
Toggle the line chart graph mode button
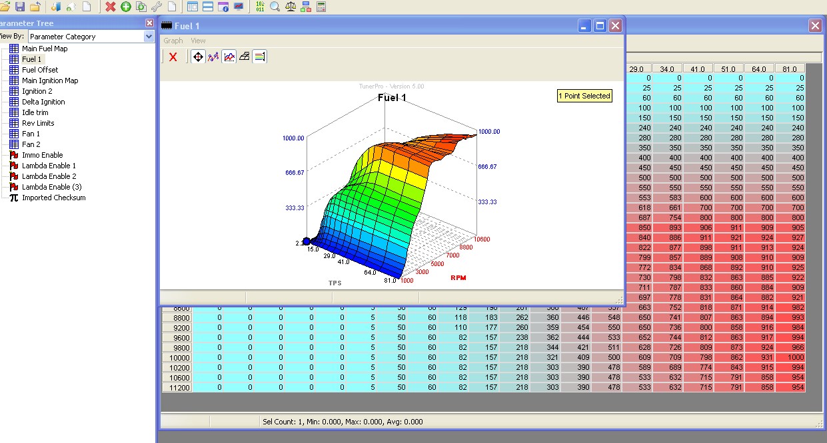click(x=229, y=57)
